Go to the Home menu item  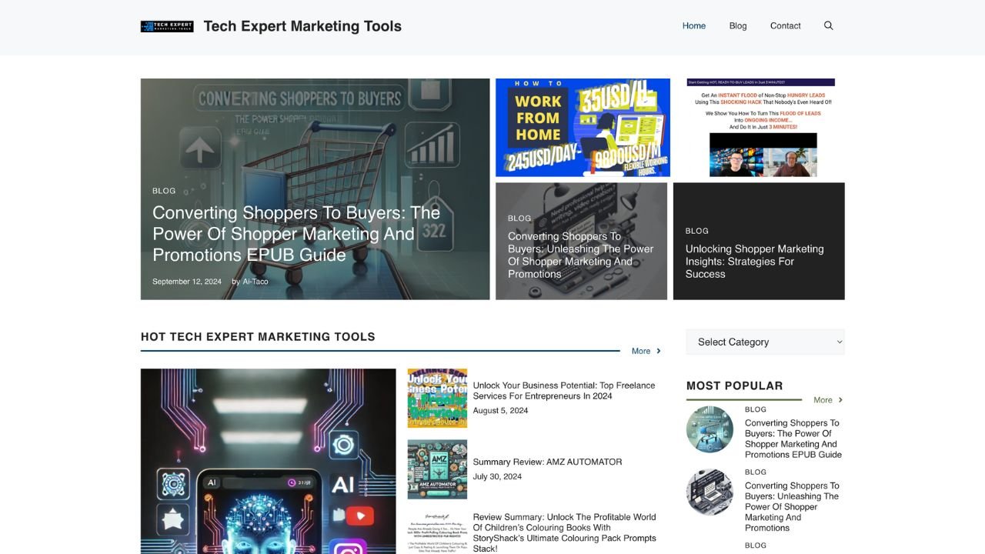pyautogui.click(x=694, y=25)
